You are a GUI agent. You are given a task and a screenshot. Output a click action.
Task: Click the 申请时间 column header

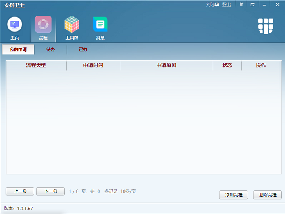93,66
